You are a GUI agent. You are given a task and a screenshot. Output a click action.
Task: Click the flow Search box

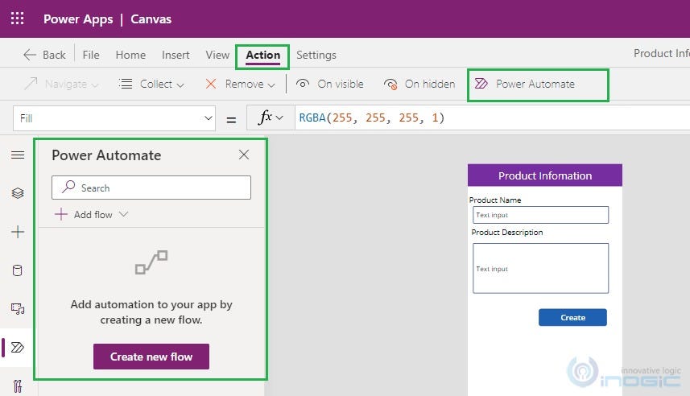[x=151, y=188]
